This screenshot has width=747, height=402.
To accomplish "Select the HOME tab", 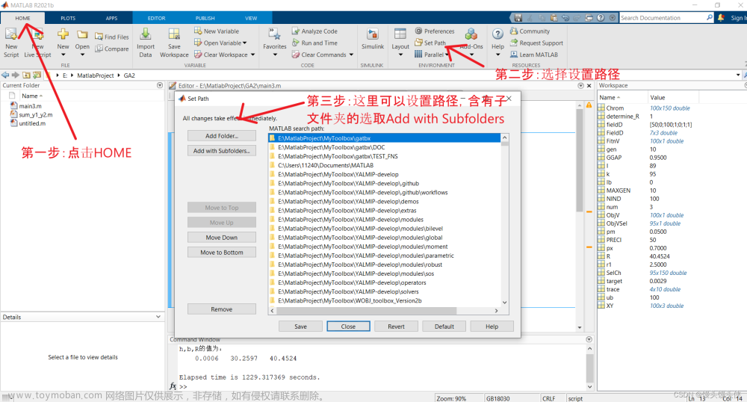I will tap(22, 18).
